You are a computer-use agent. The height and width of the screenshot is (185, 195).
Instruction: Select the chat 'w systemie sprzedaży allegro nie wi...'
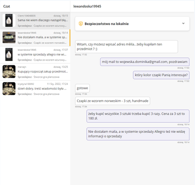pos(35,55)
